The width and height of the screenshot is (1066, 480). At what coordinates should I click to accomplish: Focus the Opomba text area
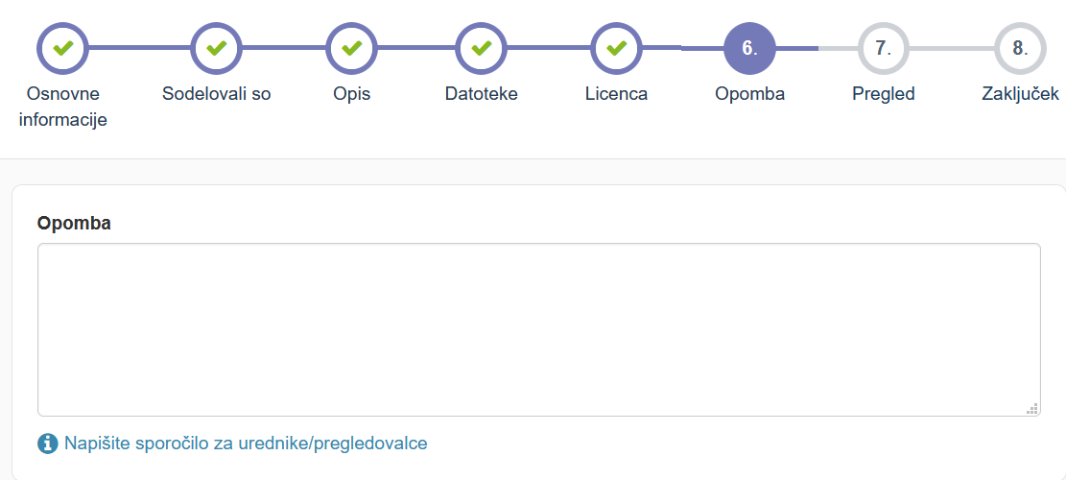coord(539,329)
